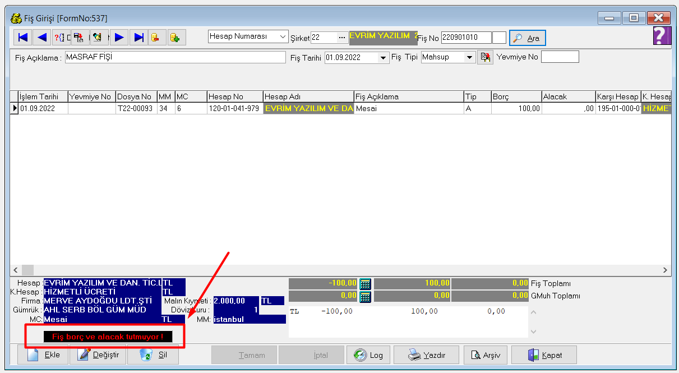This screenshot has width=679, height=373.
Task: Click the Şirket lookup ellipsis button
Action: pyautogui.click(x=342, y=38)
